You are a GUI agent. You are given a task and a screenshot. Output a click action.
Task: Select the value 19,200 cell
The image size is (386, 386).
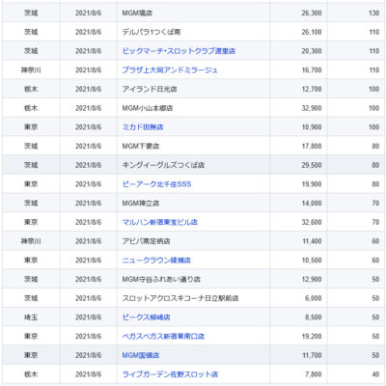(298, 336)
